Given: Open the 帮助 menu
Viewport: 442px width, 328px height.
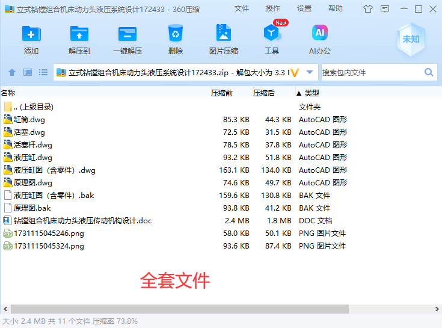Looking at the screenshot, I should click(x=336, y=8).
